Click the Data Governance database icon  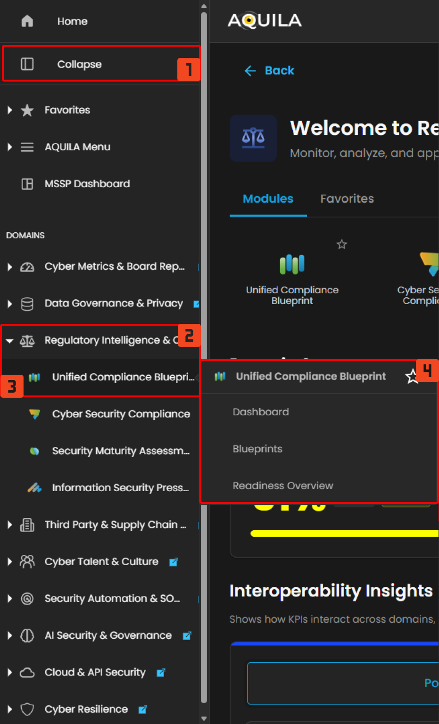coord(27,304)
